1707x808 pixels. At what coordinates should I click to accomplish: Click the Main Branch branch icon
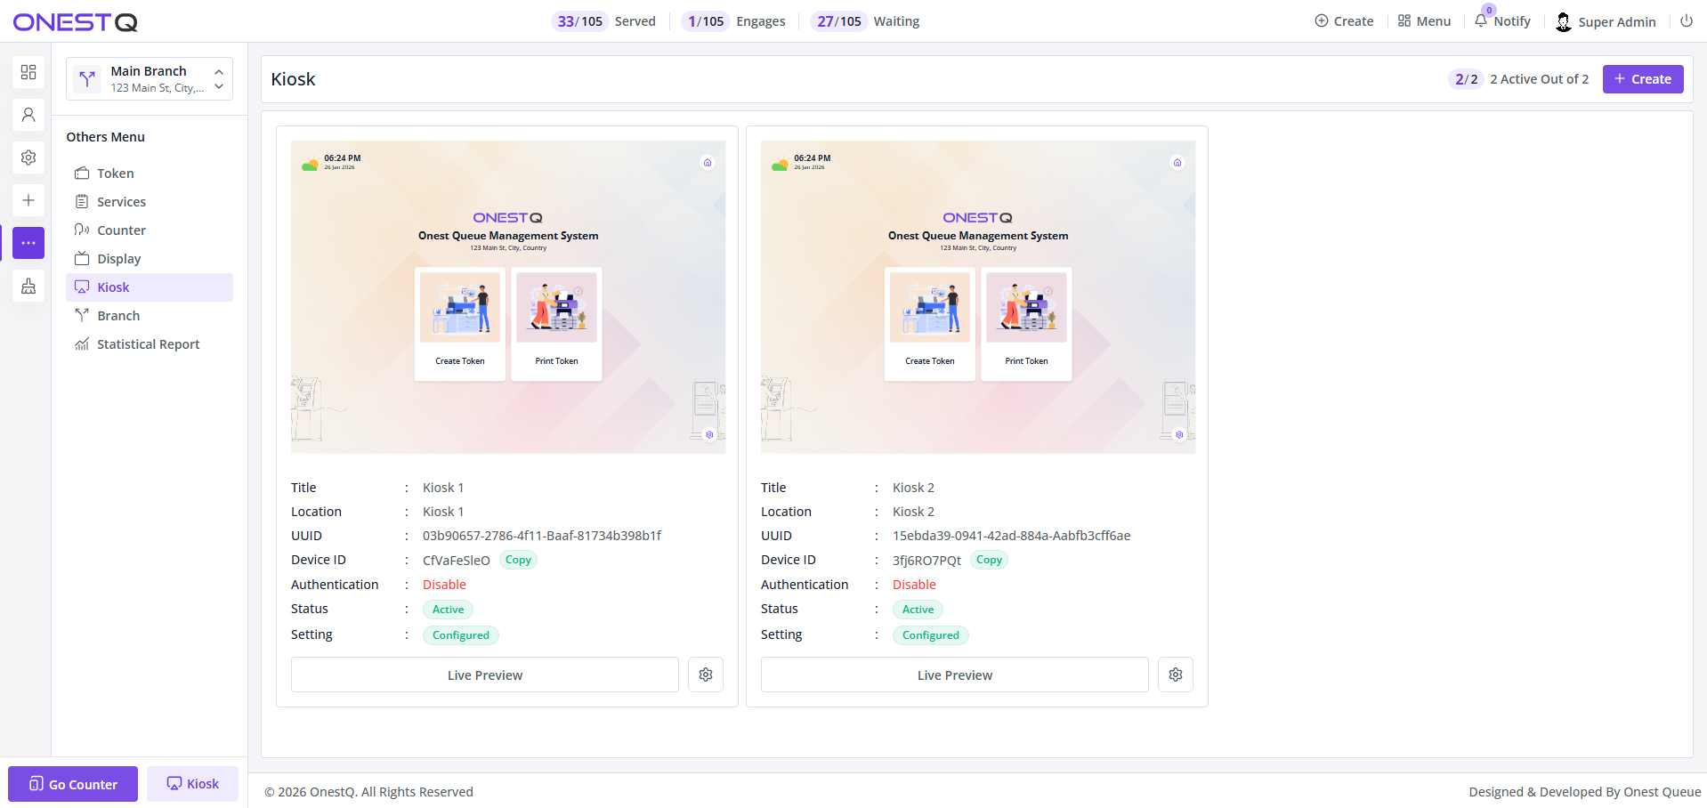point(87,79)
